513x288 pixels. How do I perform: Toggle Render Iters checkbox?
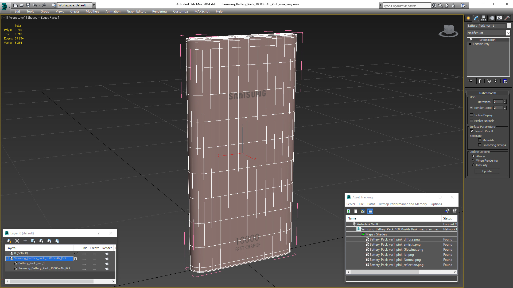(471, 108)
